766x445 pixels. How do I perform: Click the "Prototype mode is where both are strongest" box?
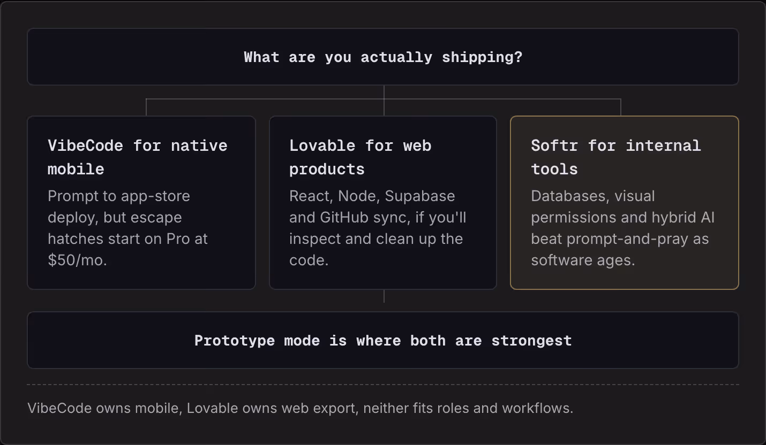tap(383, 340)
